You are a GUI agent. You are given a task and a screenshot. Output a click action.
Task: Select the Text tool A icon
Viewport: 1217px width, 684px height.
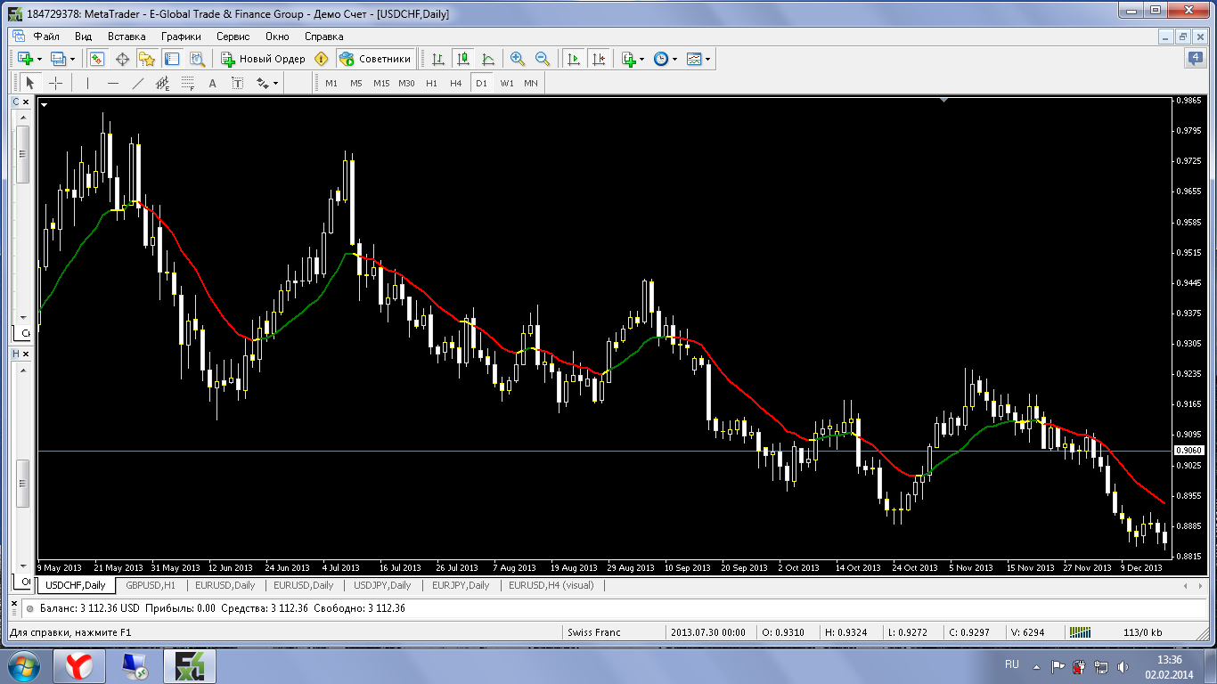point(212,83)
